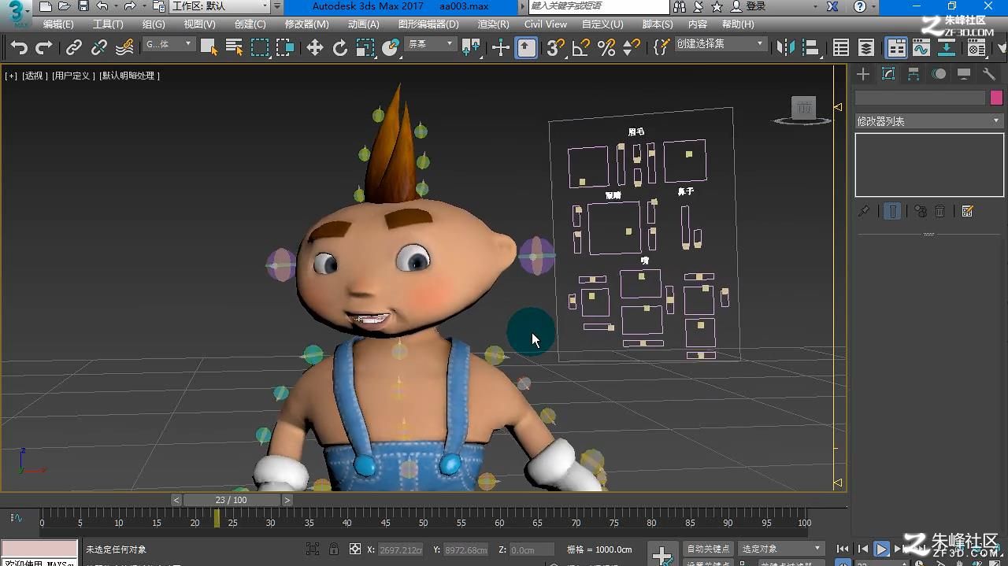The image size is (1008, 566).
Task: Switch to the Utilities wrench tab
Action: [989, 74]
